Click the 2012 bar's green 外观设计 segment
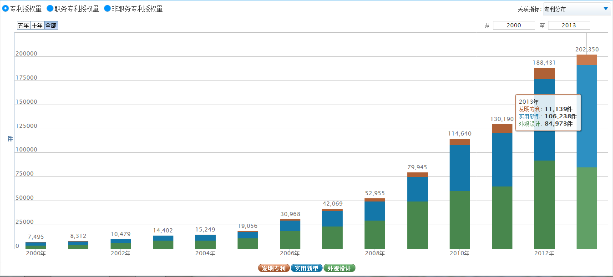The width and height of the screenshot is (613, 277). click(x=544, y=205)
